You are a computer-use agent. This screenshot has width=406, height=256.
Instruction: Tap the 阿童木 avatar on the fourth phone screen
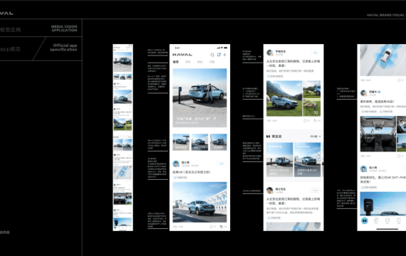[x=363, y=93]
